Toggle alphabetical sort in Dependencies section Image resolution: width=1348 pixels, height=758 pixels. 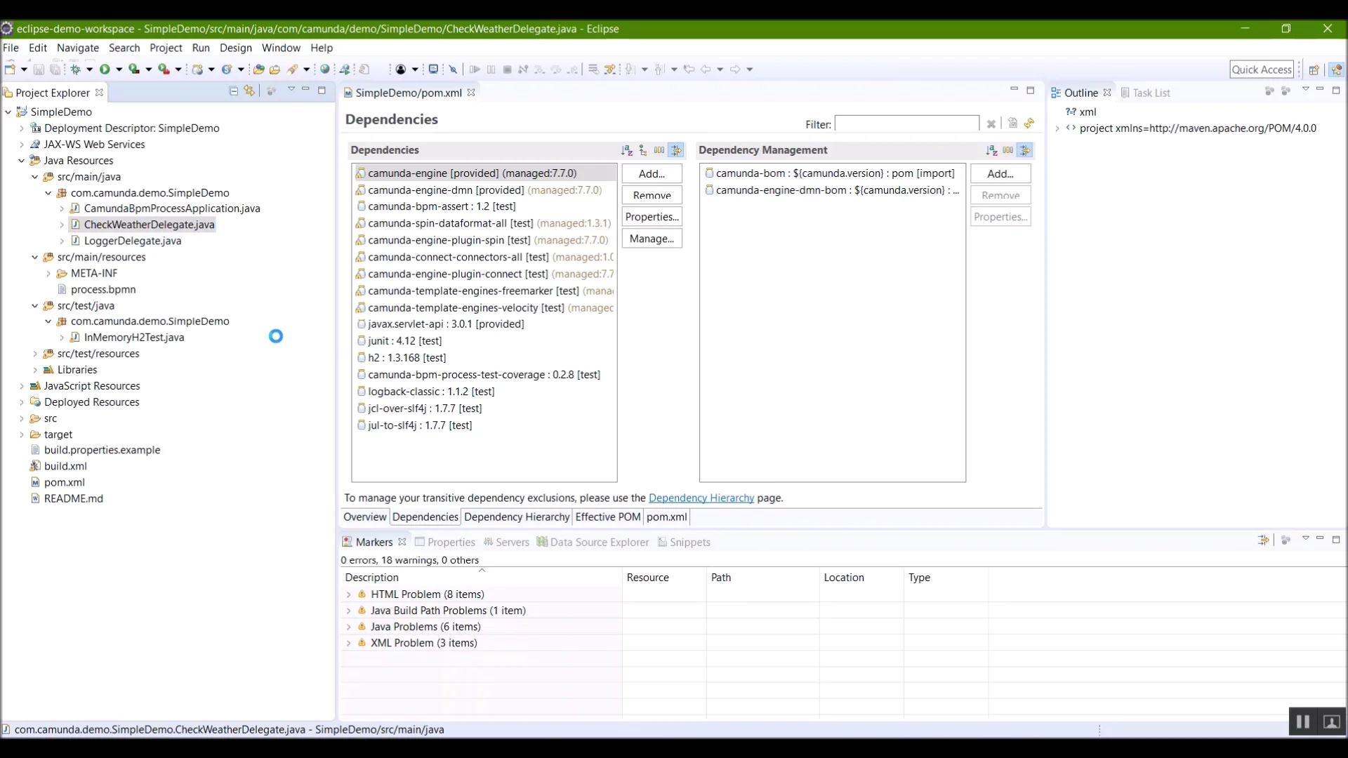point(627,150)
